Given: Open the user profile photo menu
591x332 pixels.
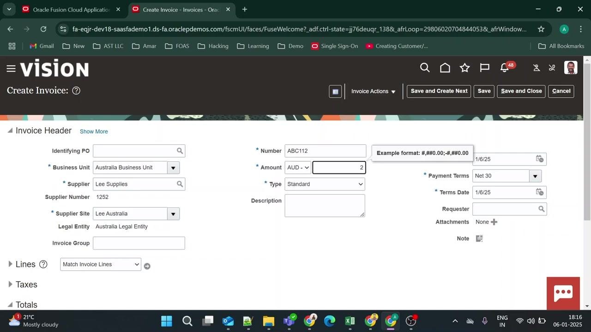Looking at the screenshot, I should [x=571, y=67].
